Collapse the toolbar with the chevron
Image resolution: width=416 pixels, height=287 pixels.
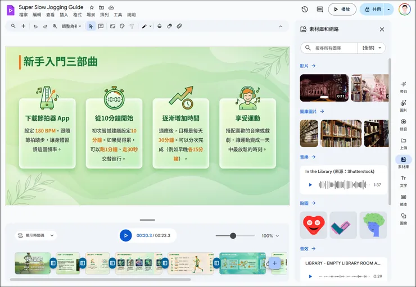pyautogui.click(x=281, y=26)
